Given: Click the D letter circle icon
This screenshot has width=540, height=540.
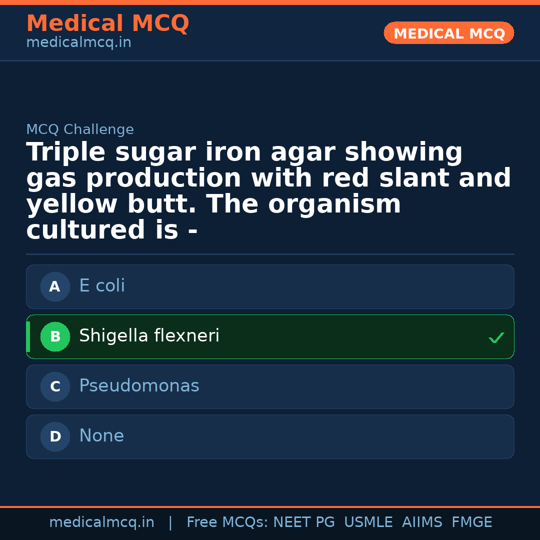Looking at the screenshot, I should tap(55, 436).
